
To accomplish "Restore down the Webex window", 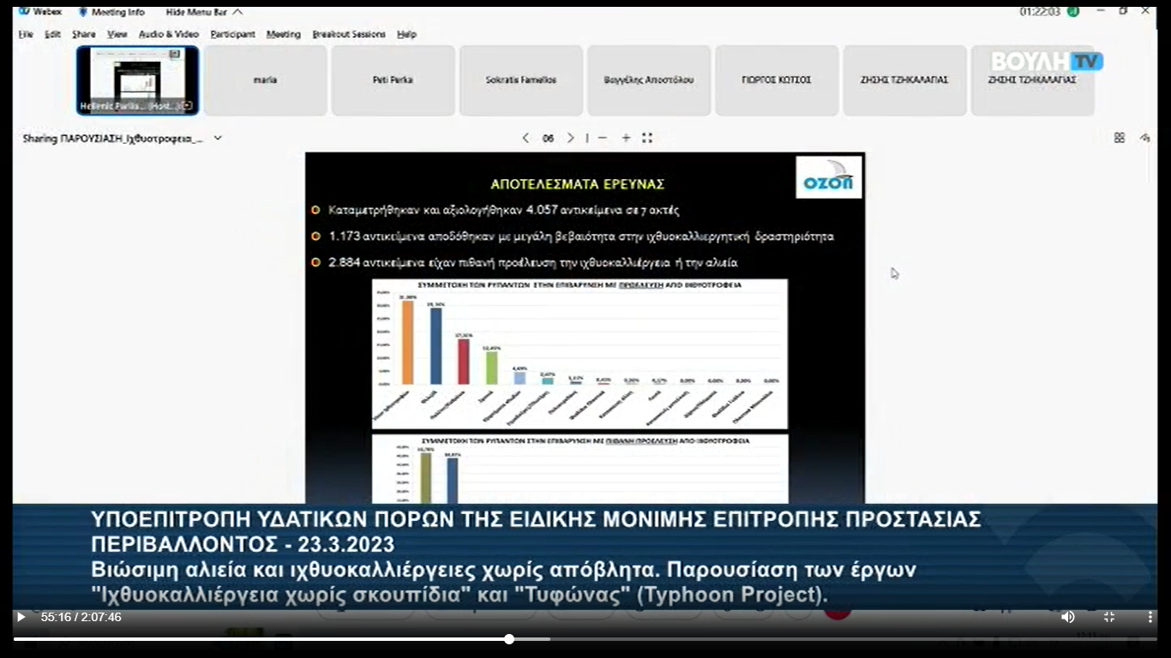I will tap(1123, 11).
